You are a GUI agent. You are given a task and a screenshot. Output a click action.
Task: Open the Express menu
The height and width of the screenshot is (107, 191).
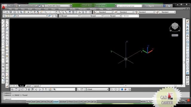point(109,9)
